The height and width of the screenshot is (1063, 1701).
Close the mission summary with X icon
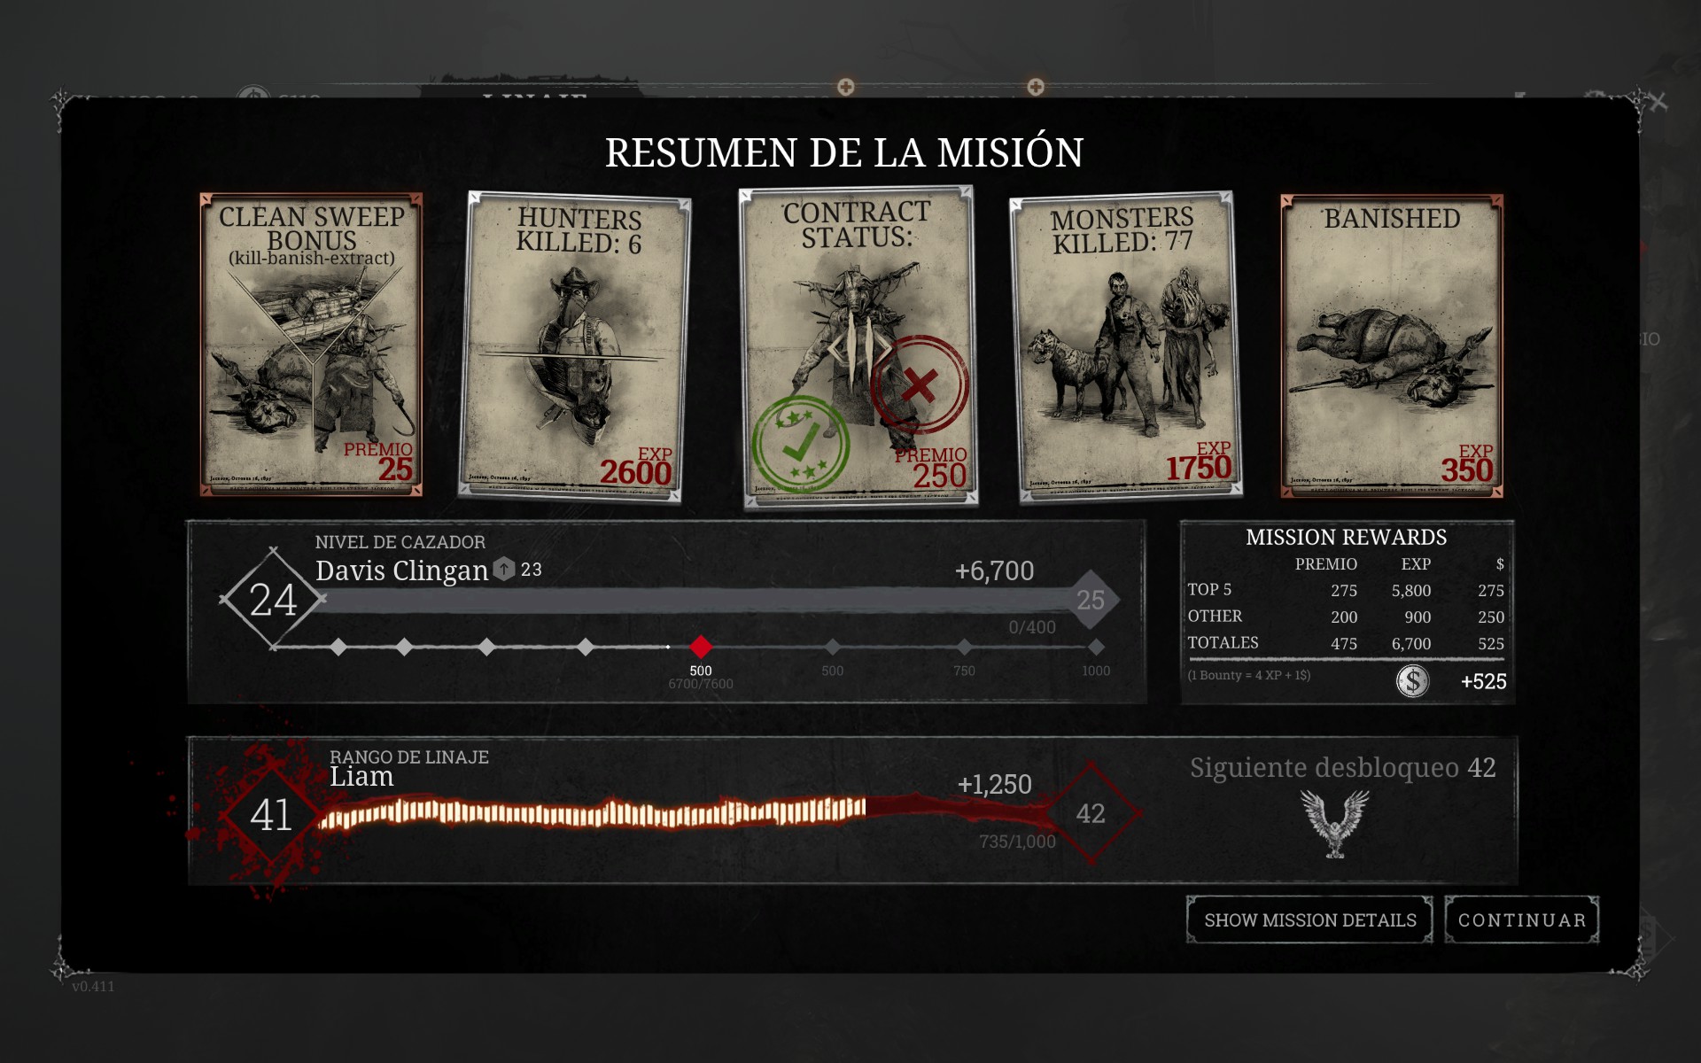pos(1658,103)
